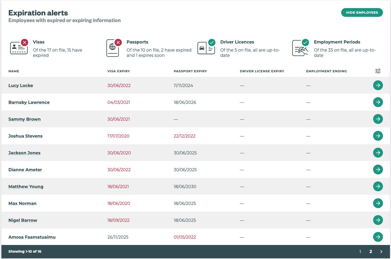Click the Driver Licences icon
391x259 pixels.
206,48
